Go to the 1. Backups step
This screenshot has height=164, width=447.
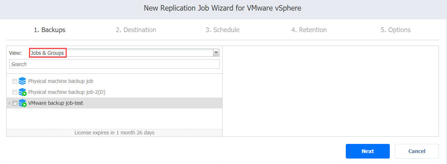point(50,30)
